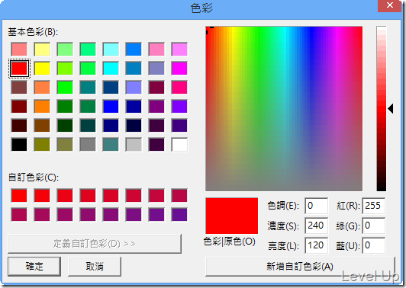Click the 藍(U) blue value field

pyautogui.click(x=374, y=245)
